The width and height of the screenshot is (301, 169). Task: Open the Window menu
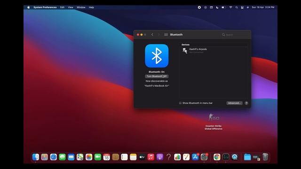[81, 8]
